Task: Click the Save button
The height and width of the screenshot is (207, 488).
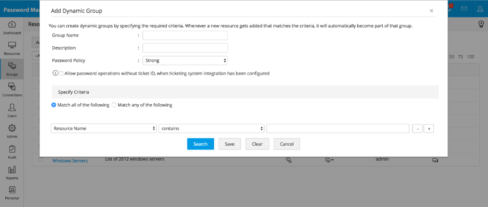Action: coord(229,144)
